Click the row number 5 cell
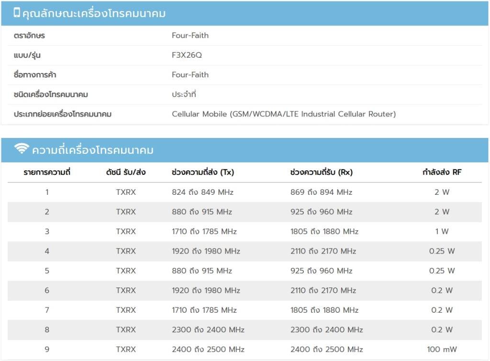490x361 pixels. [x=47, y=271]
